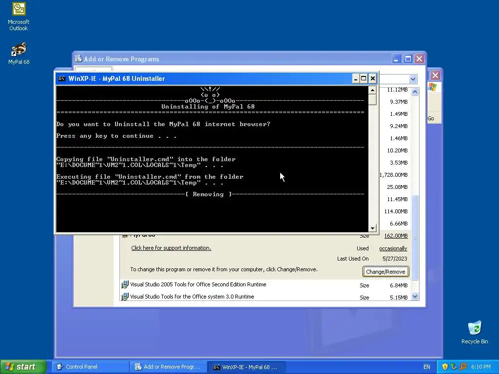Click the Windows flag logo in Control Panel window

coord(433,87)
